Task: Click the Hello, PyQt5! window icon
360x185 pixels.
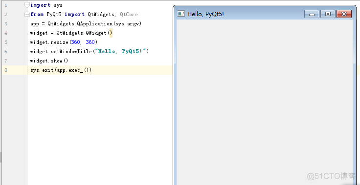Action: tap(181, 14)
